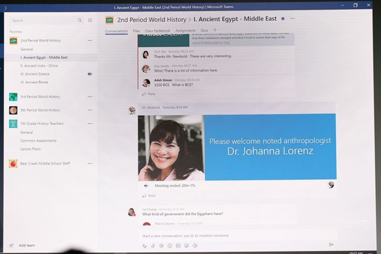Open more options for 3rd Period World History
Image resolution: width=381 pixels, height=254 pixels.
90,97
